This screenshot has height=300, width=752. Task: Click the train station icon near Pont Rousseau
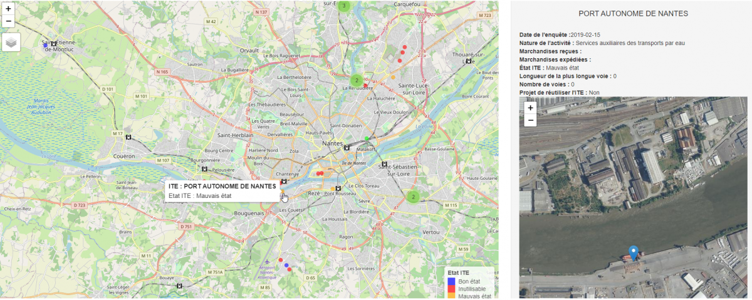(338, 188)
